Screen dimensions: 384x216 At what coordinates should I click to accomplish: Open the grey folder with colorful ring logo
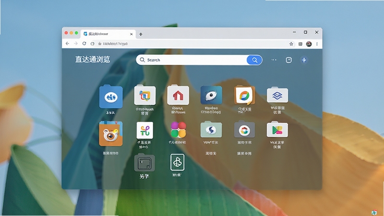click(x=244, y=129)
